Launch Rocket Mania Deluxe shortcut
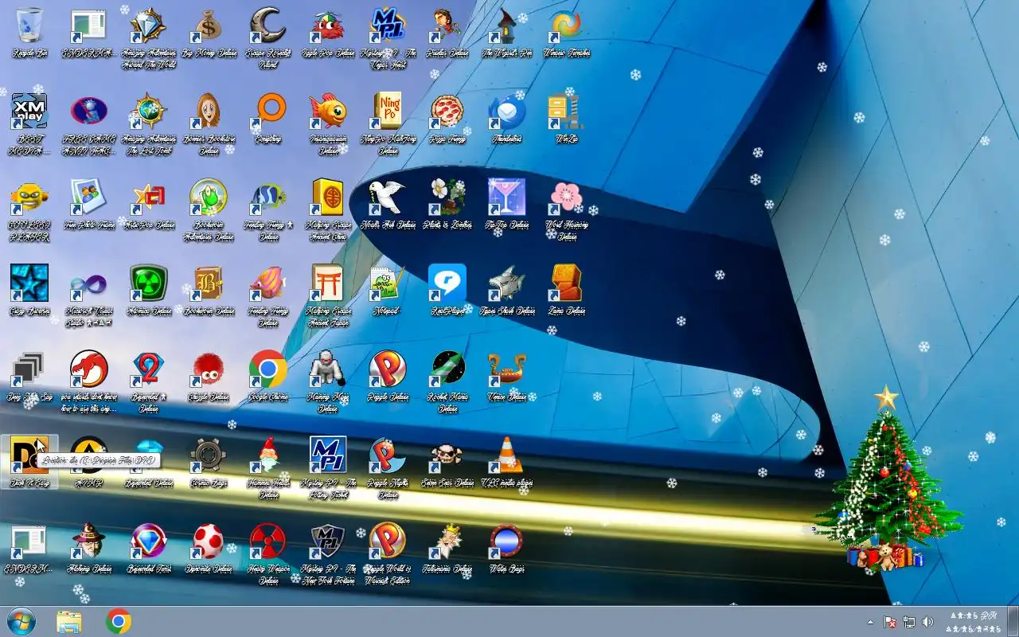Image resolution: width=1019 pixels, height=637 pixels. (447, 369)
